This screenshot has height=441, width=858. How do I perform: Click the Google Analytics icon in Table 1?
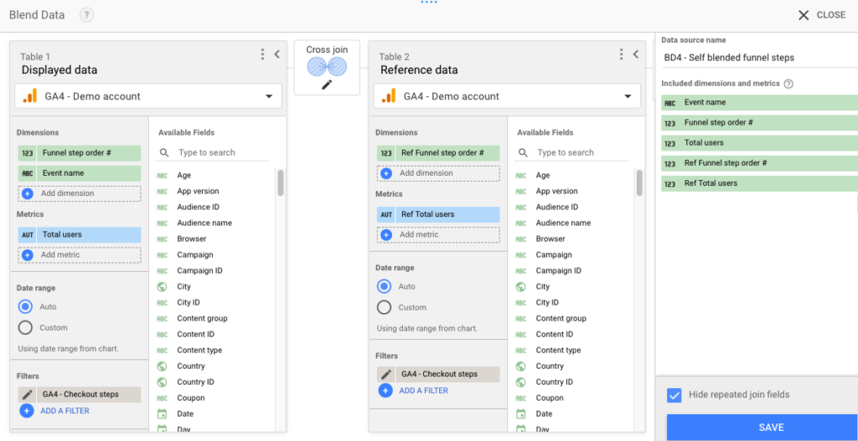(x=29, y=96)
